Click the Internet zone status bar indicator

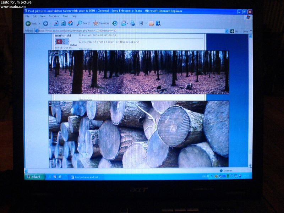[226, 171]
